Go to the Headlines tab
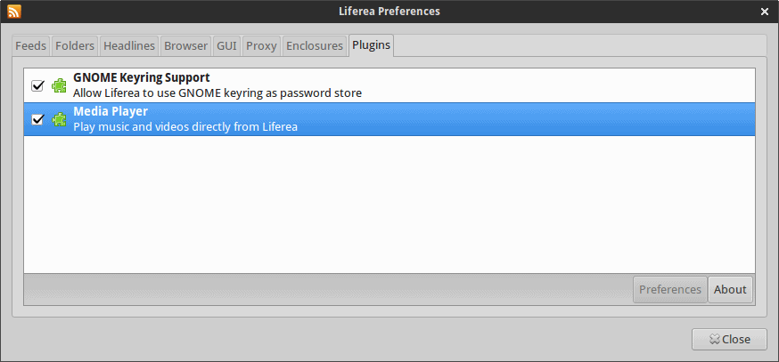 coord(129,46)
